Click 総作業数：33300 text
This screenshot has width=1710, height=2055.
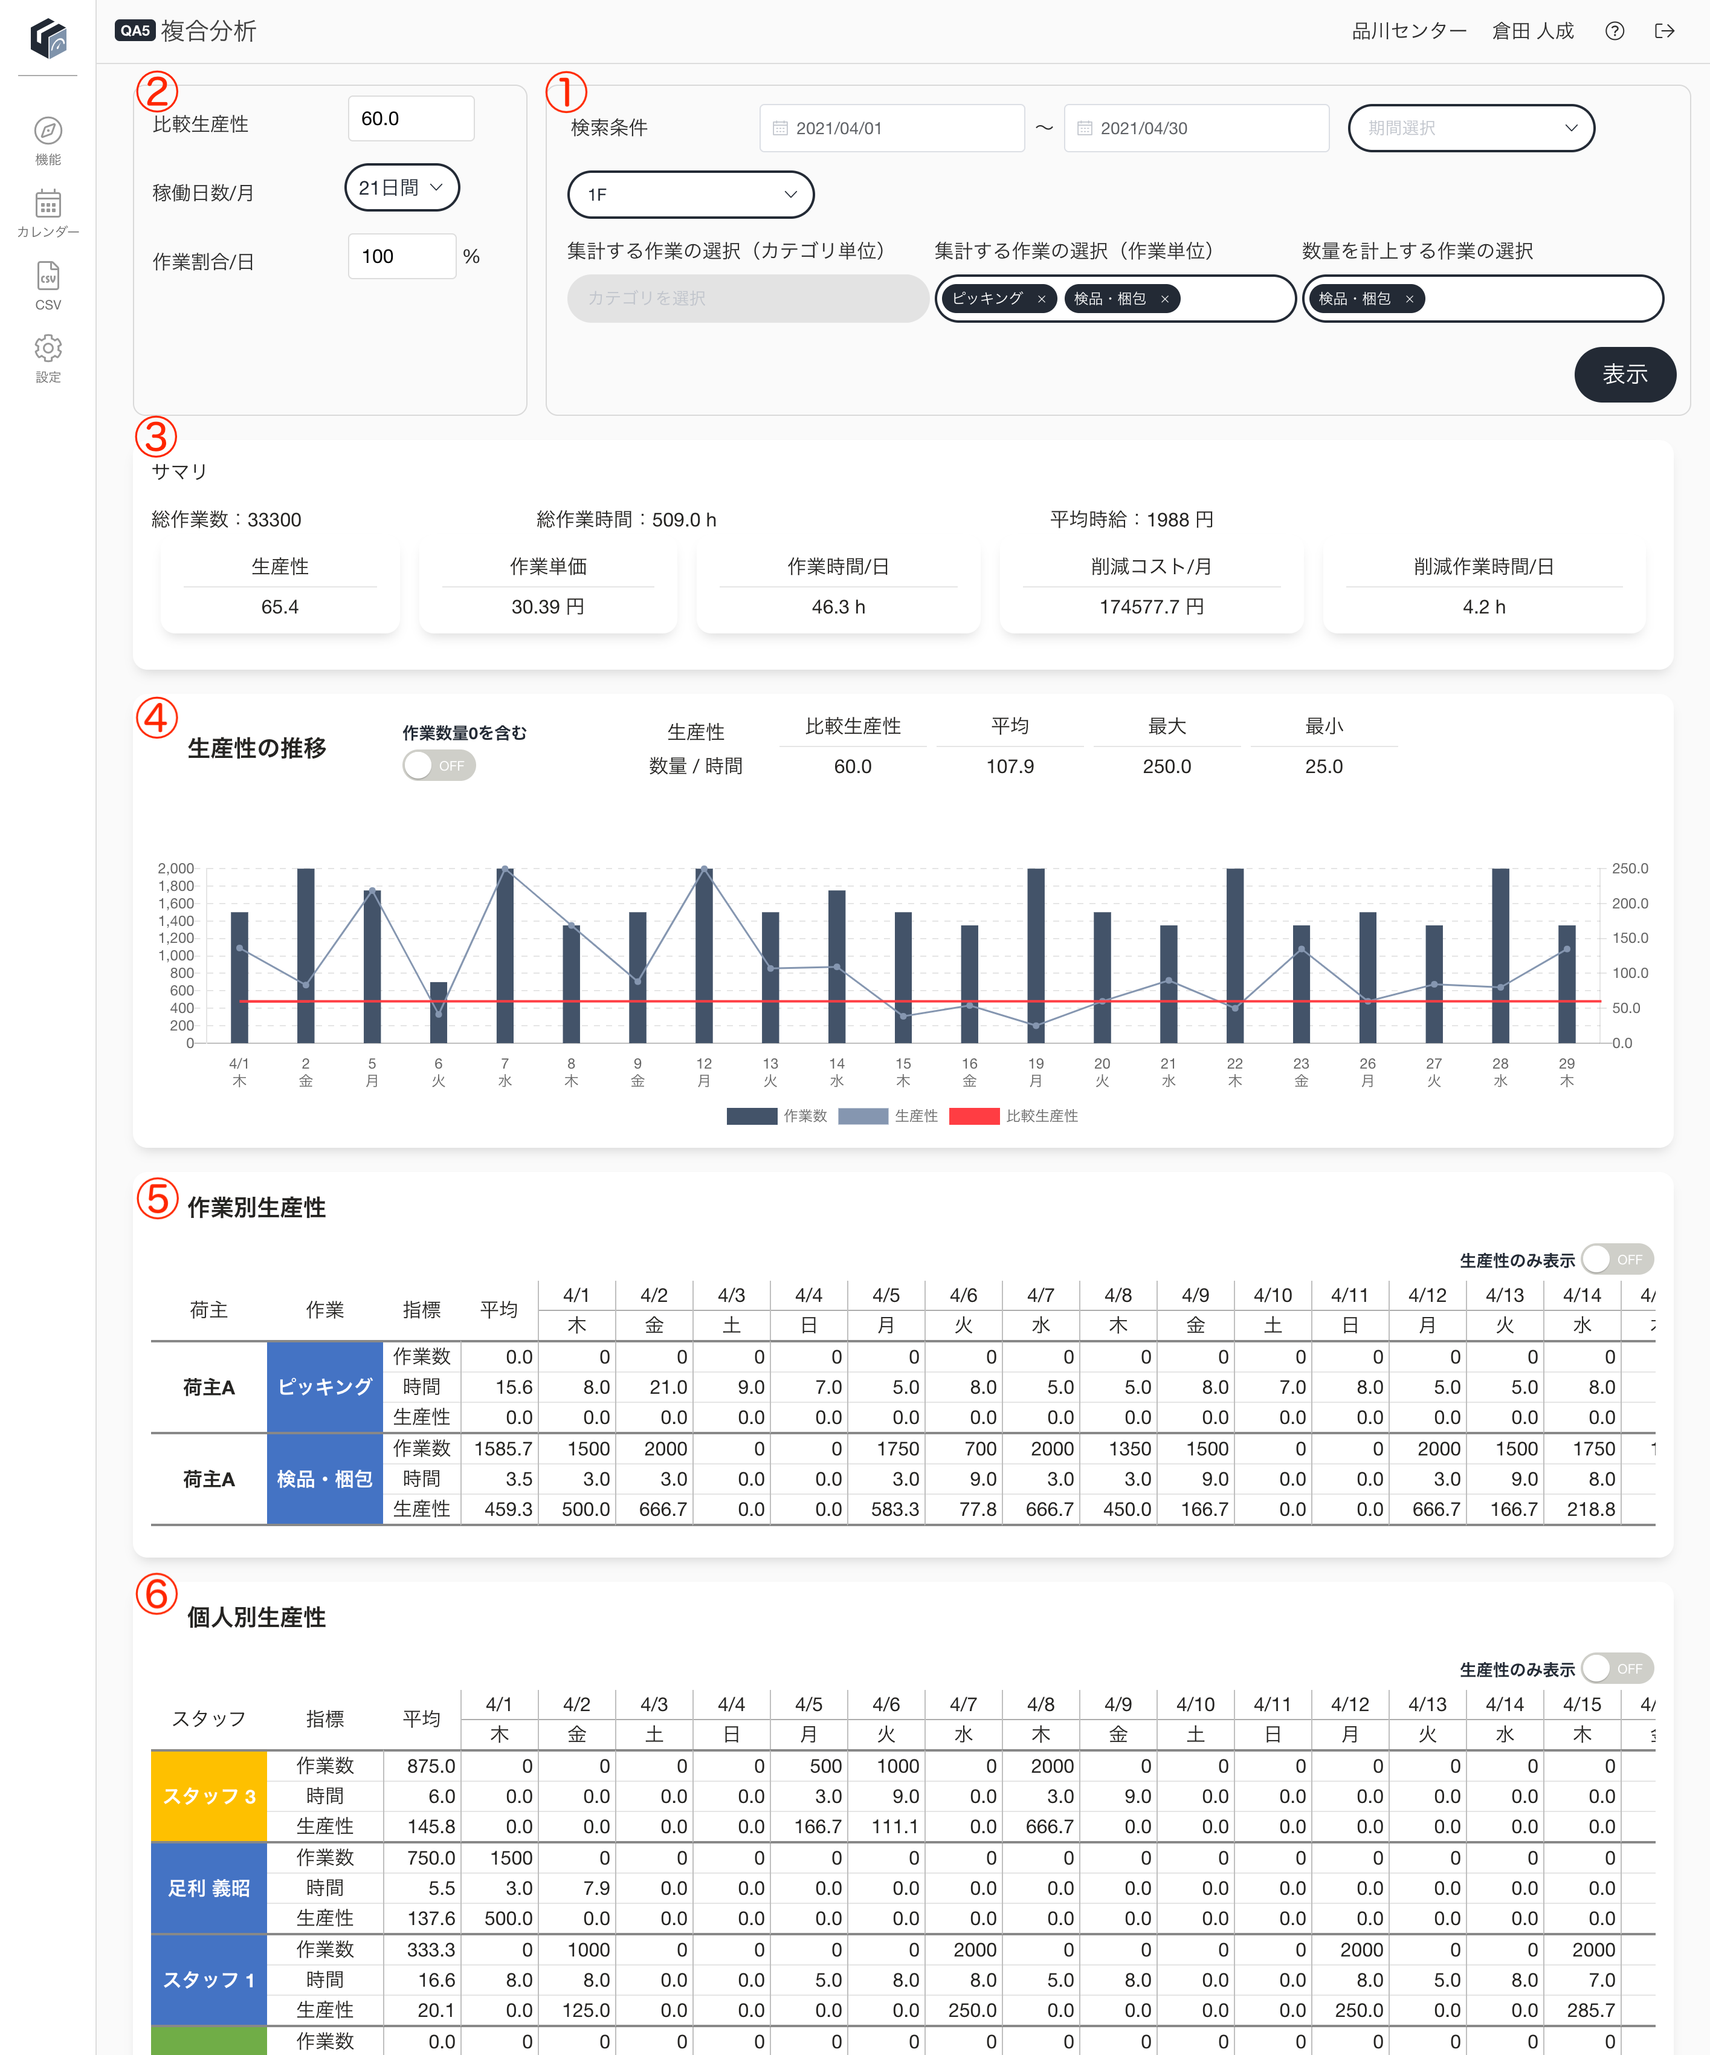click(x=226, y=520)
